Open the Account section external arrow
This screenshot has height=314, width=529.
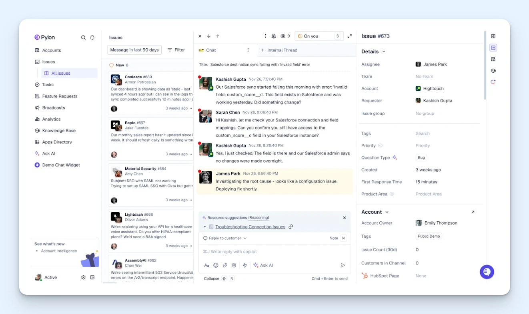[473, 212]
